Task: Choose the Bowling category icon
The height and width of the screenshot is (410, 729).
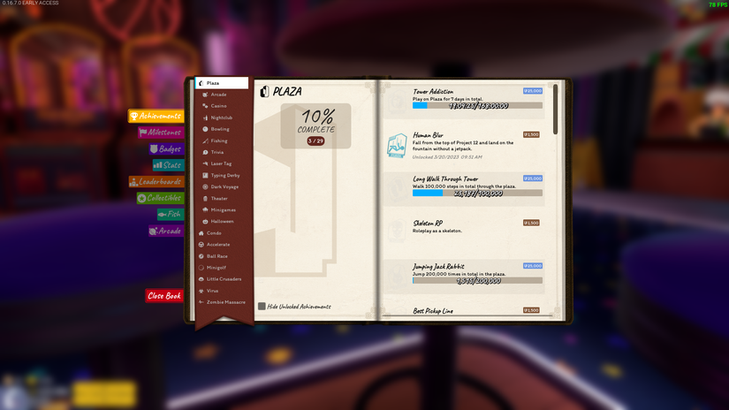Action: [x=206, y=129]
